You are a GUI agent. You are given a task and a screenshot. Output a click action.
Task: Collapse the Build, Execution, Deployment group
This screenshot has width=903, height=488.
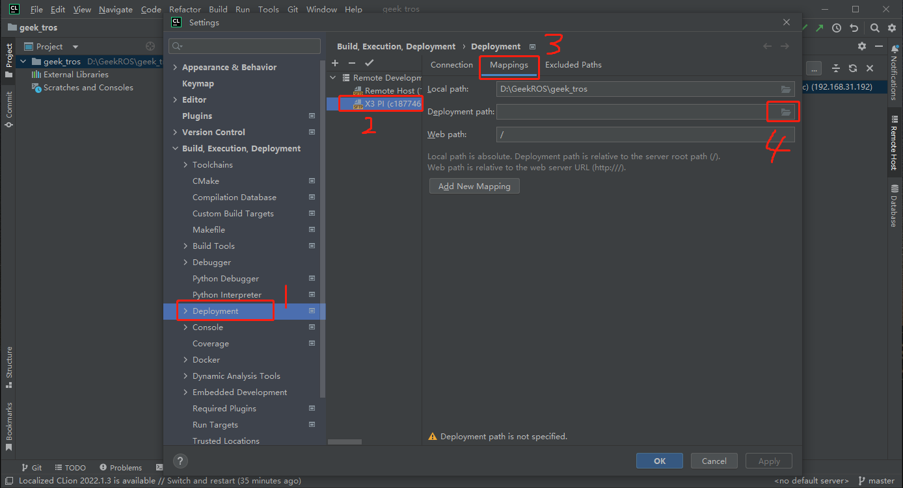pyautogui.click(x=175, y=148)
